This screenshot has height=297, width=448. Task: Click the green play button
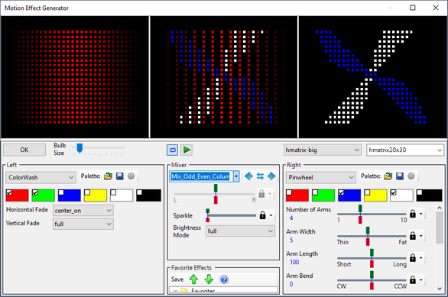tap(187, 150)
